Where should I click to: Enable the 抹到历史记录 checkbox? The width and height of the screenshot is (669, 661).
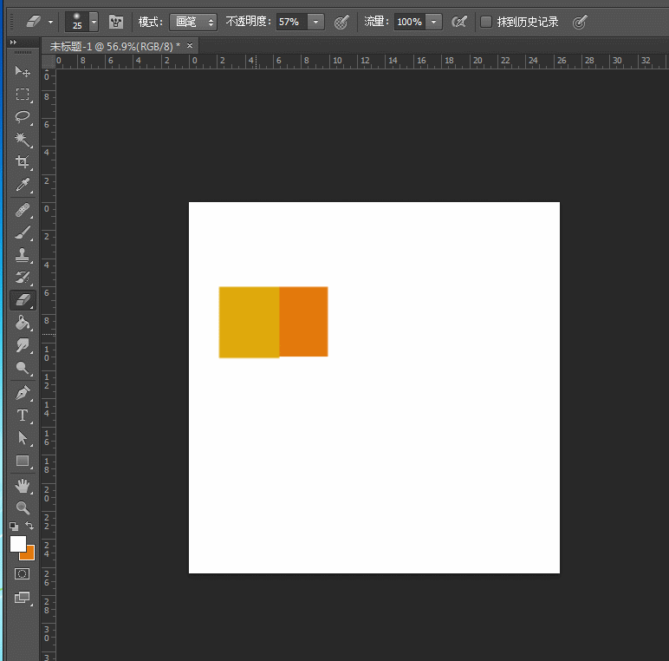[486, 22]
